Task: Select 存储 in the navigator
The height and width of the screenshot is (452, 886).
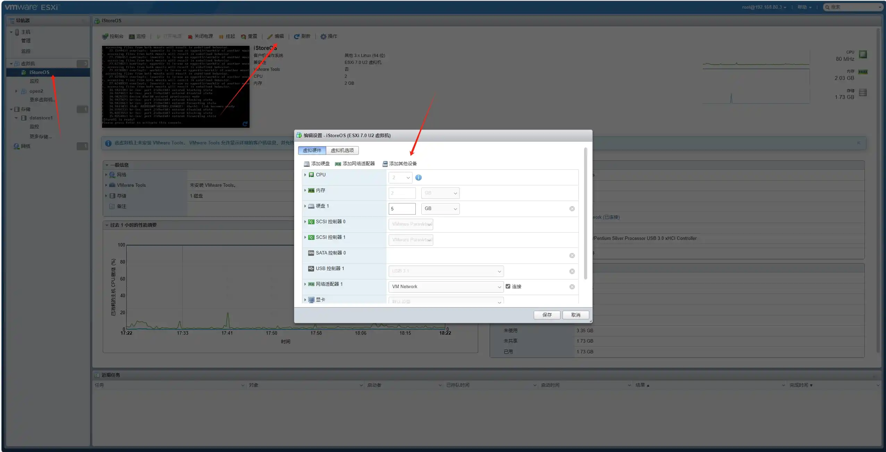Action: click(26, 109)
